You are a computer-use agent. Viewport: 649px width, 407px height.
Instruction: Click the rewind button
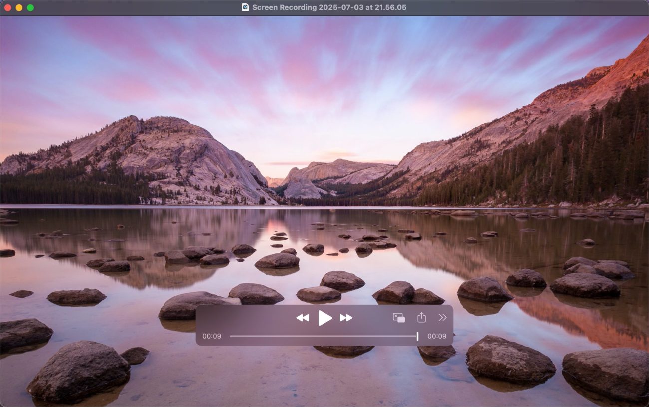tap(303, 318)
